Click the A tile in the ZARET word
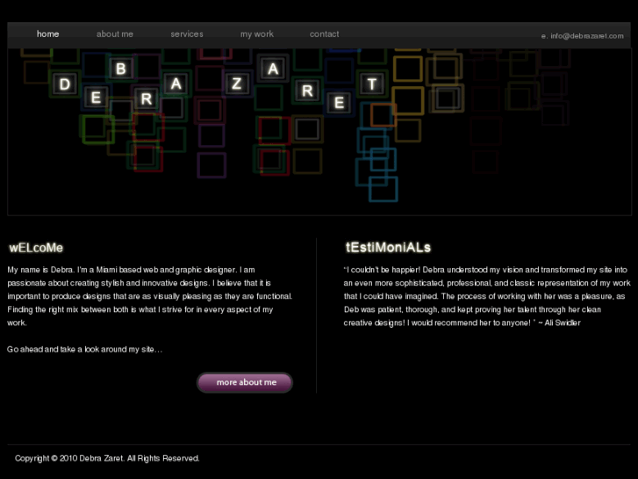638x479 pixels. click(274, 68)
